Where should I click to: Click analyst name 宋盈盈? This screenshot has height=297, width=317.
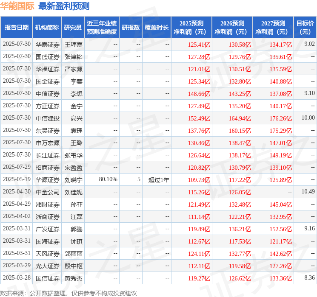tap(74, 167)
